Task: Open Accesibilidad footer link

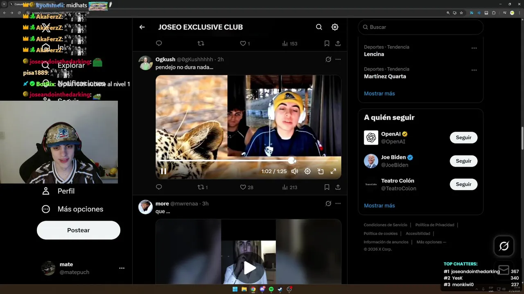Action: pyautogui.click(x=418, y=234)
